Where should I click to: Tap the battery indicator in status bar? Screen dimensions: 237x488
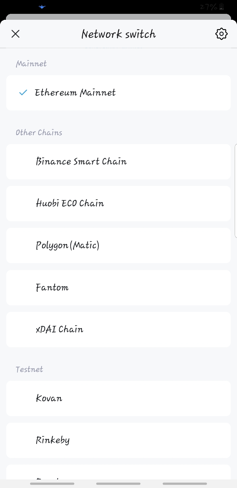pos(222,7)
